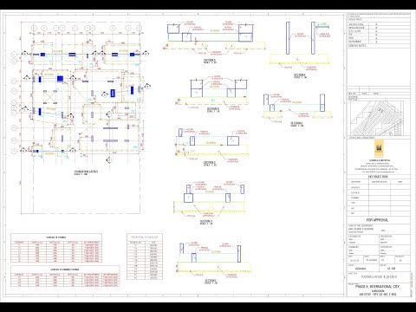Select the footing layout & details drawing title
This screenshot has width=416, height=312.
point(379,276)
